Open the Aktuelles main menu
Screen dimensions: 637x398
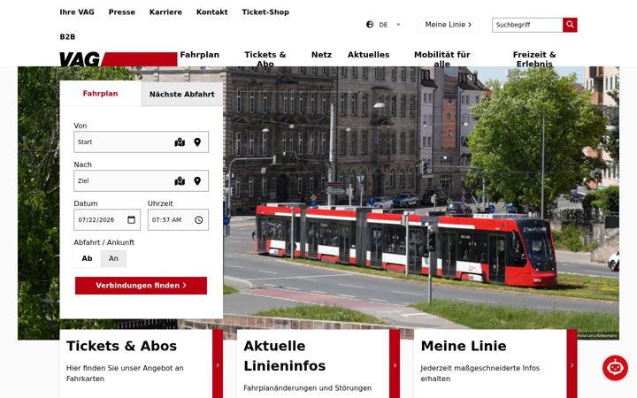[368, 55]
